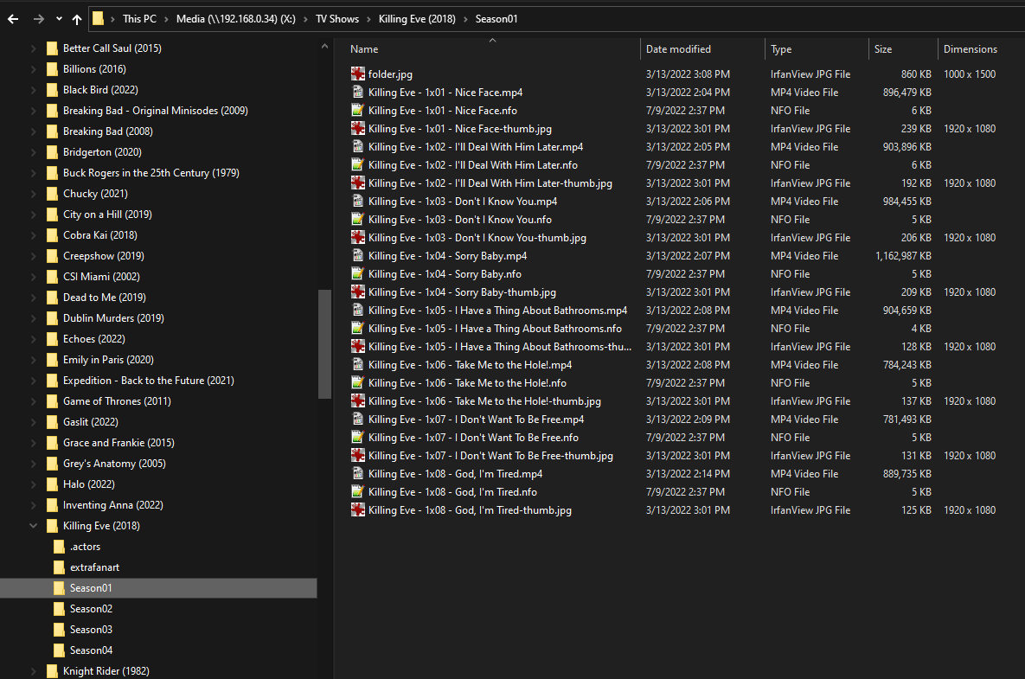This screenshot has height=679, width=1025.
Task: Open the chevron after TV Shows breadcrumb
Action: point(369,19)
